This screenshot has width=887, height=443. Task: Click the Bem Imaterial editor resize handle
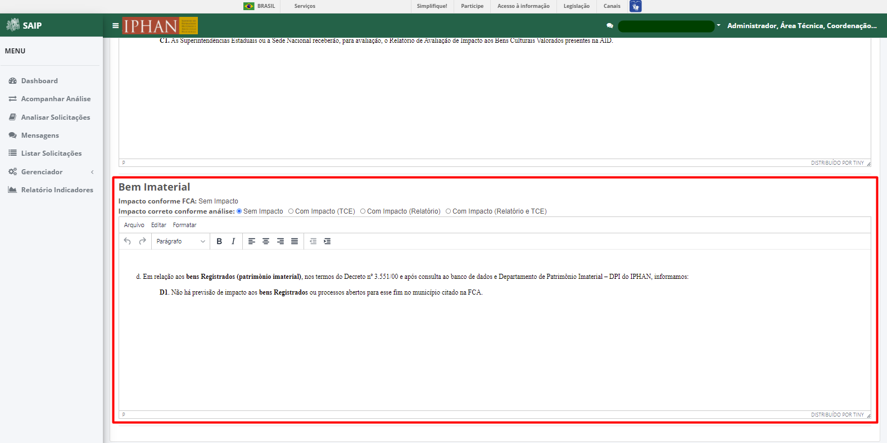click(x=868, y=415)
